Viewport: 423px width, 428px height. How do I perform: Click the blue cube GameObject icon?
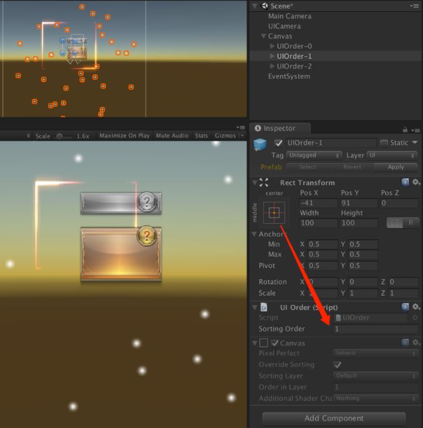[260, 145]
